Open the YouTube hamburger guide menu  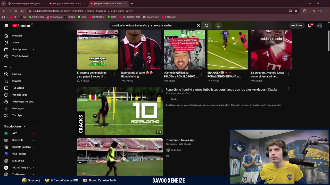6,25
